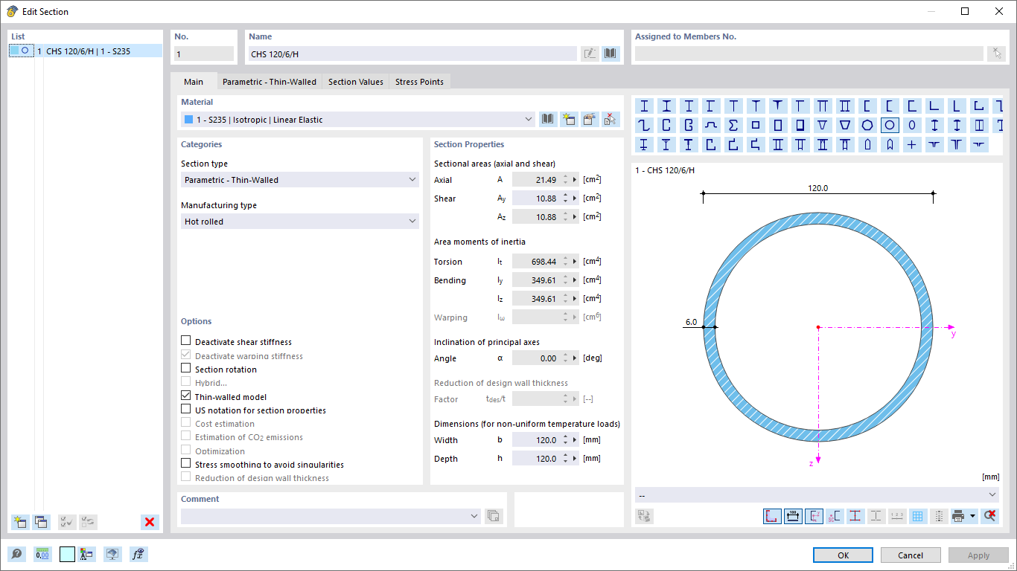Open the Axial area A value arrow menu
1017x571 pixels.
click(575, 179)
